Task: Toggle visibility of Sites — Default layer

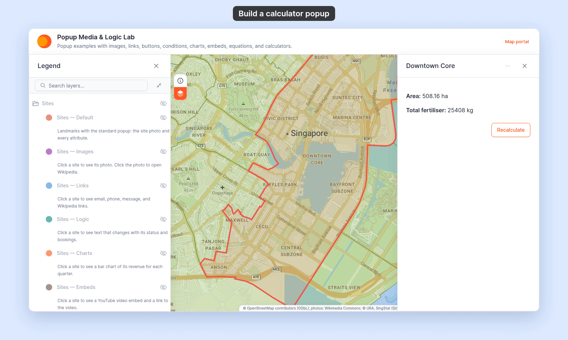Action: pos(163,118)
